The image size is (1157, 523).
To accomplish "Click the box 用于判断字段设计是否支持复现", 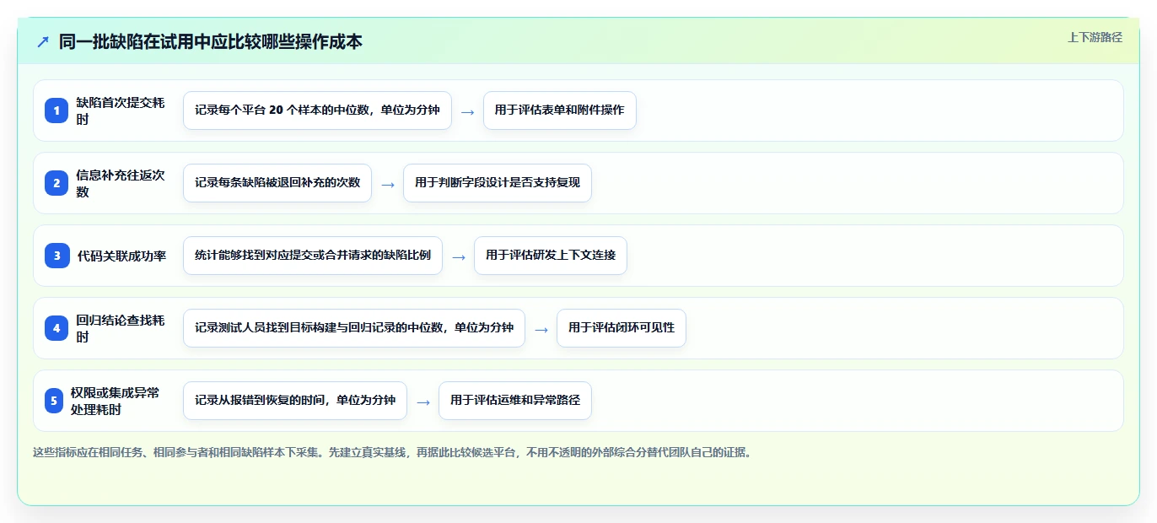I will (x=498, y=183).
